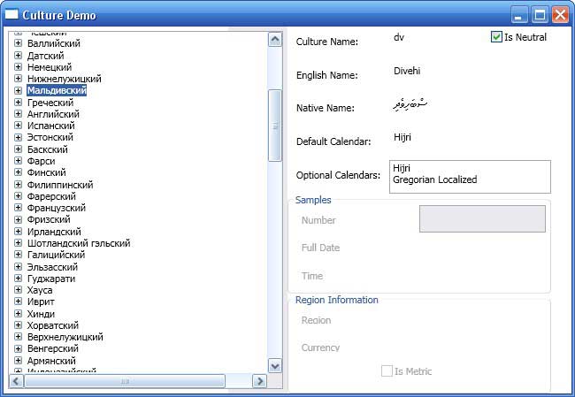Expand the Английский tree node

[18, 114]
